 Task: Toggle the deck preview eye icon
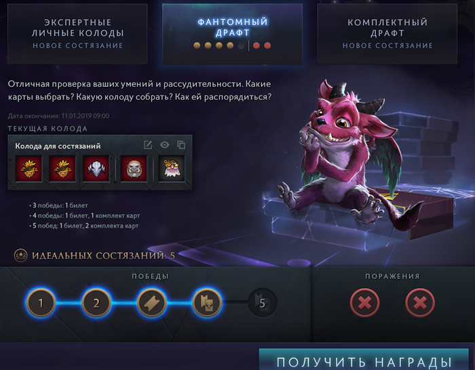coord(164,145)
